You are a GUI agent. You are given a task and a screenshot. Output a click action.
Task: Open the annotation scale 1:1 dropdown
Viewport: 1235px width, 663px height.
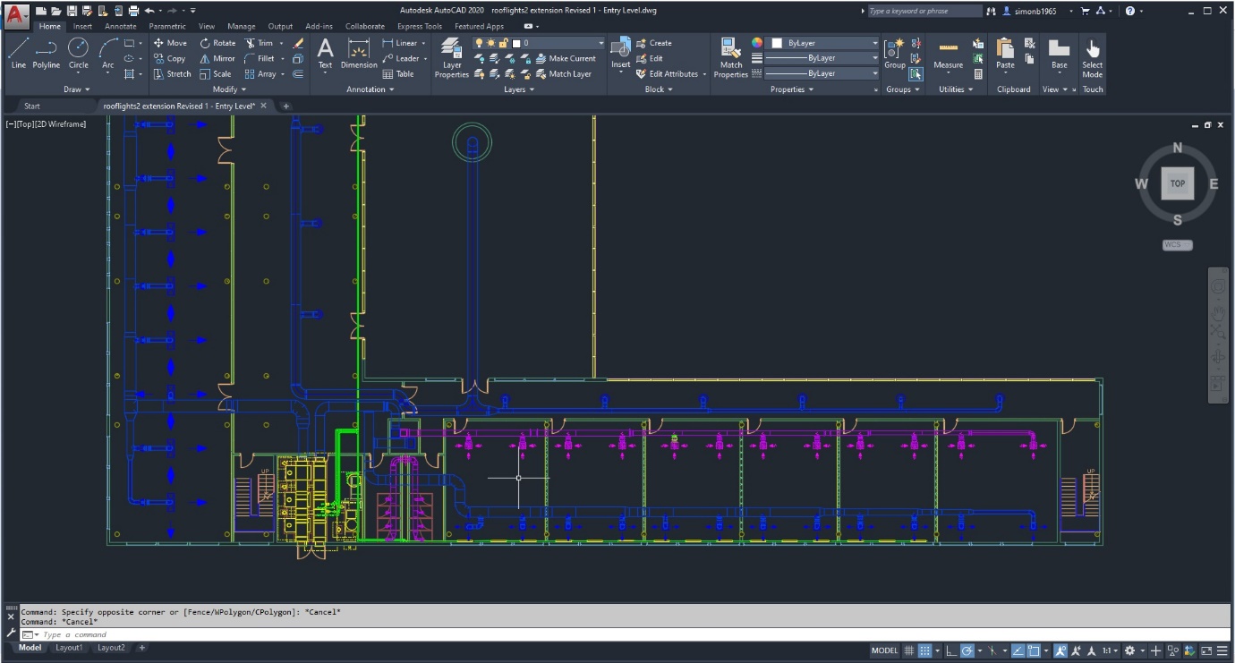[1110, 650]
